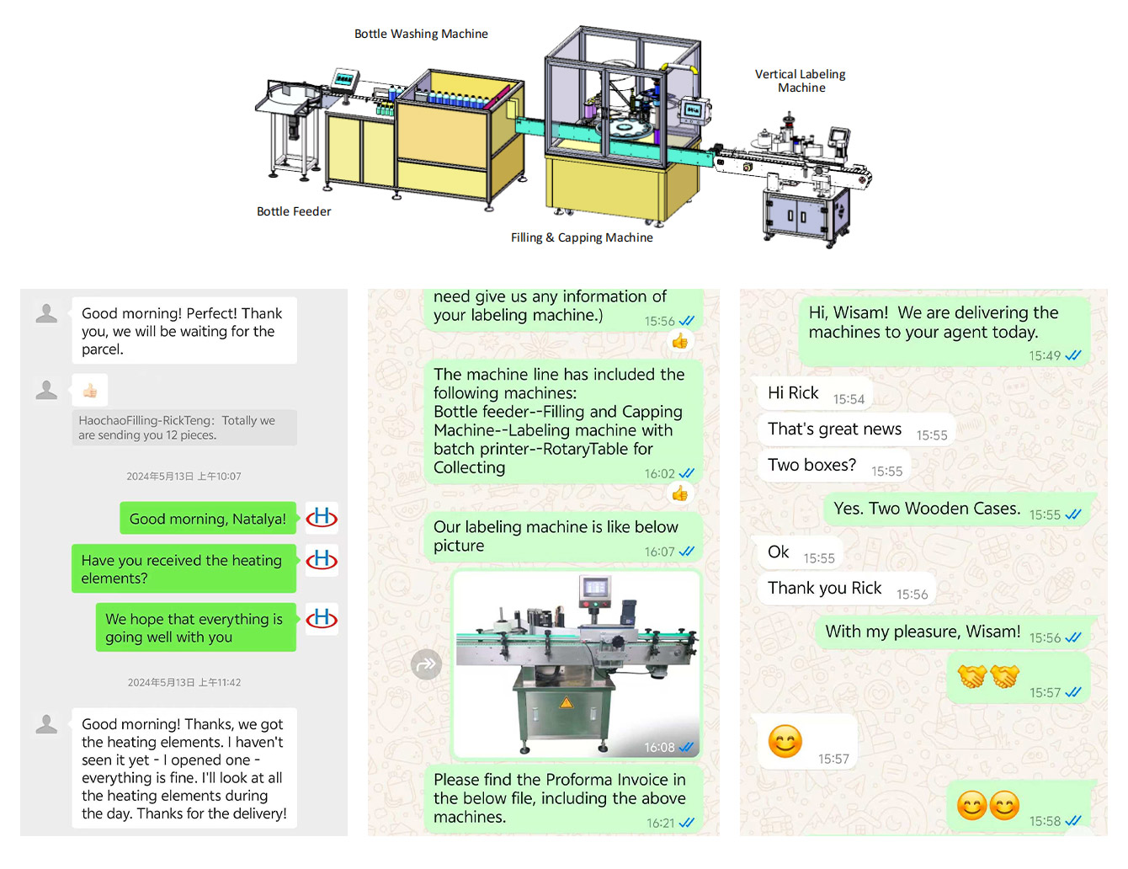The image size is (1128, 869).
Task: Click the avatar beside the "waiting for the parcel" message
Action: pos(47,314)
